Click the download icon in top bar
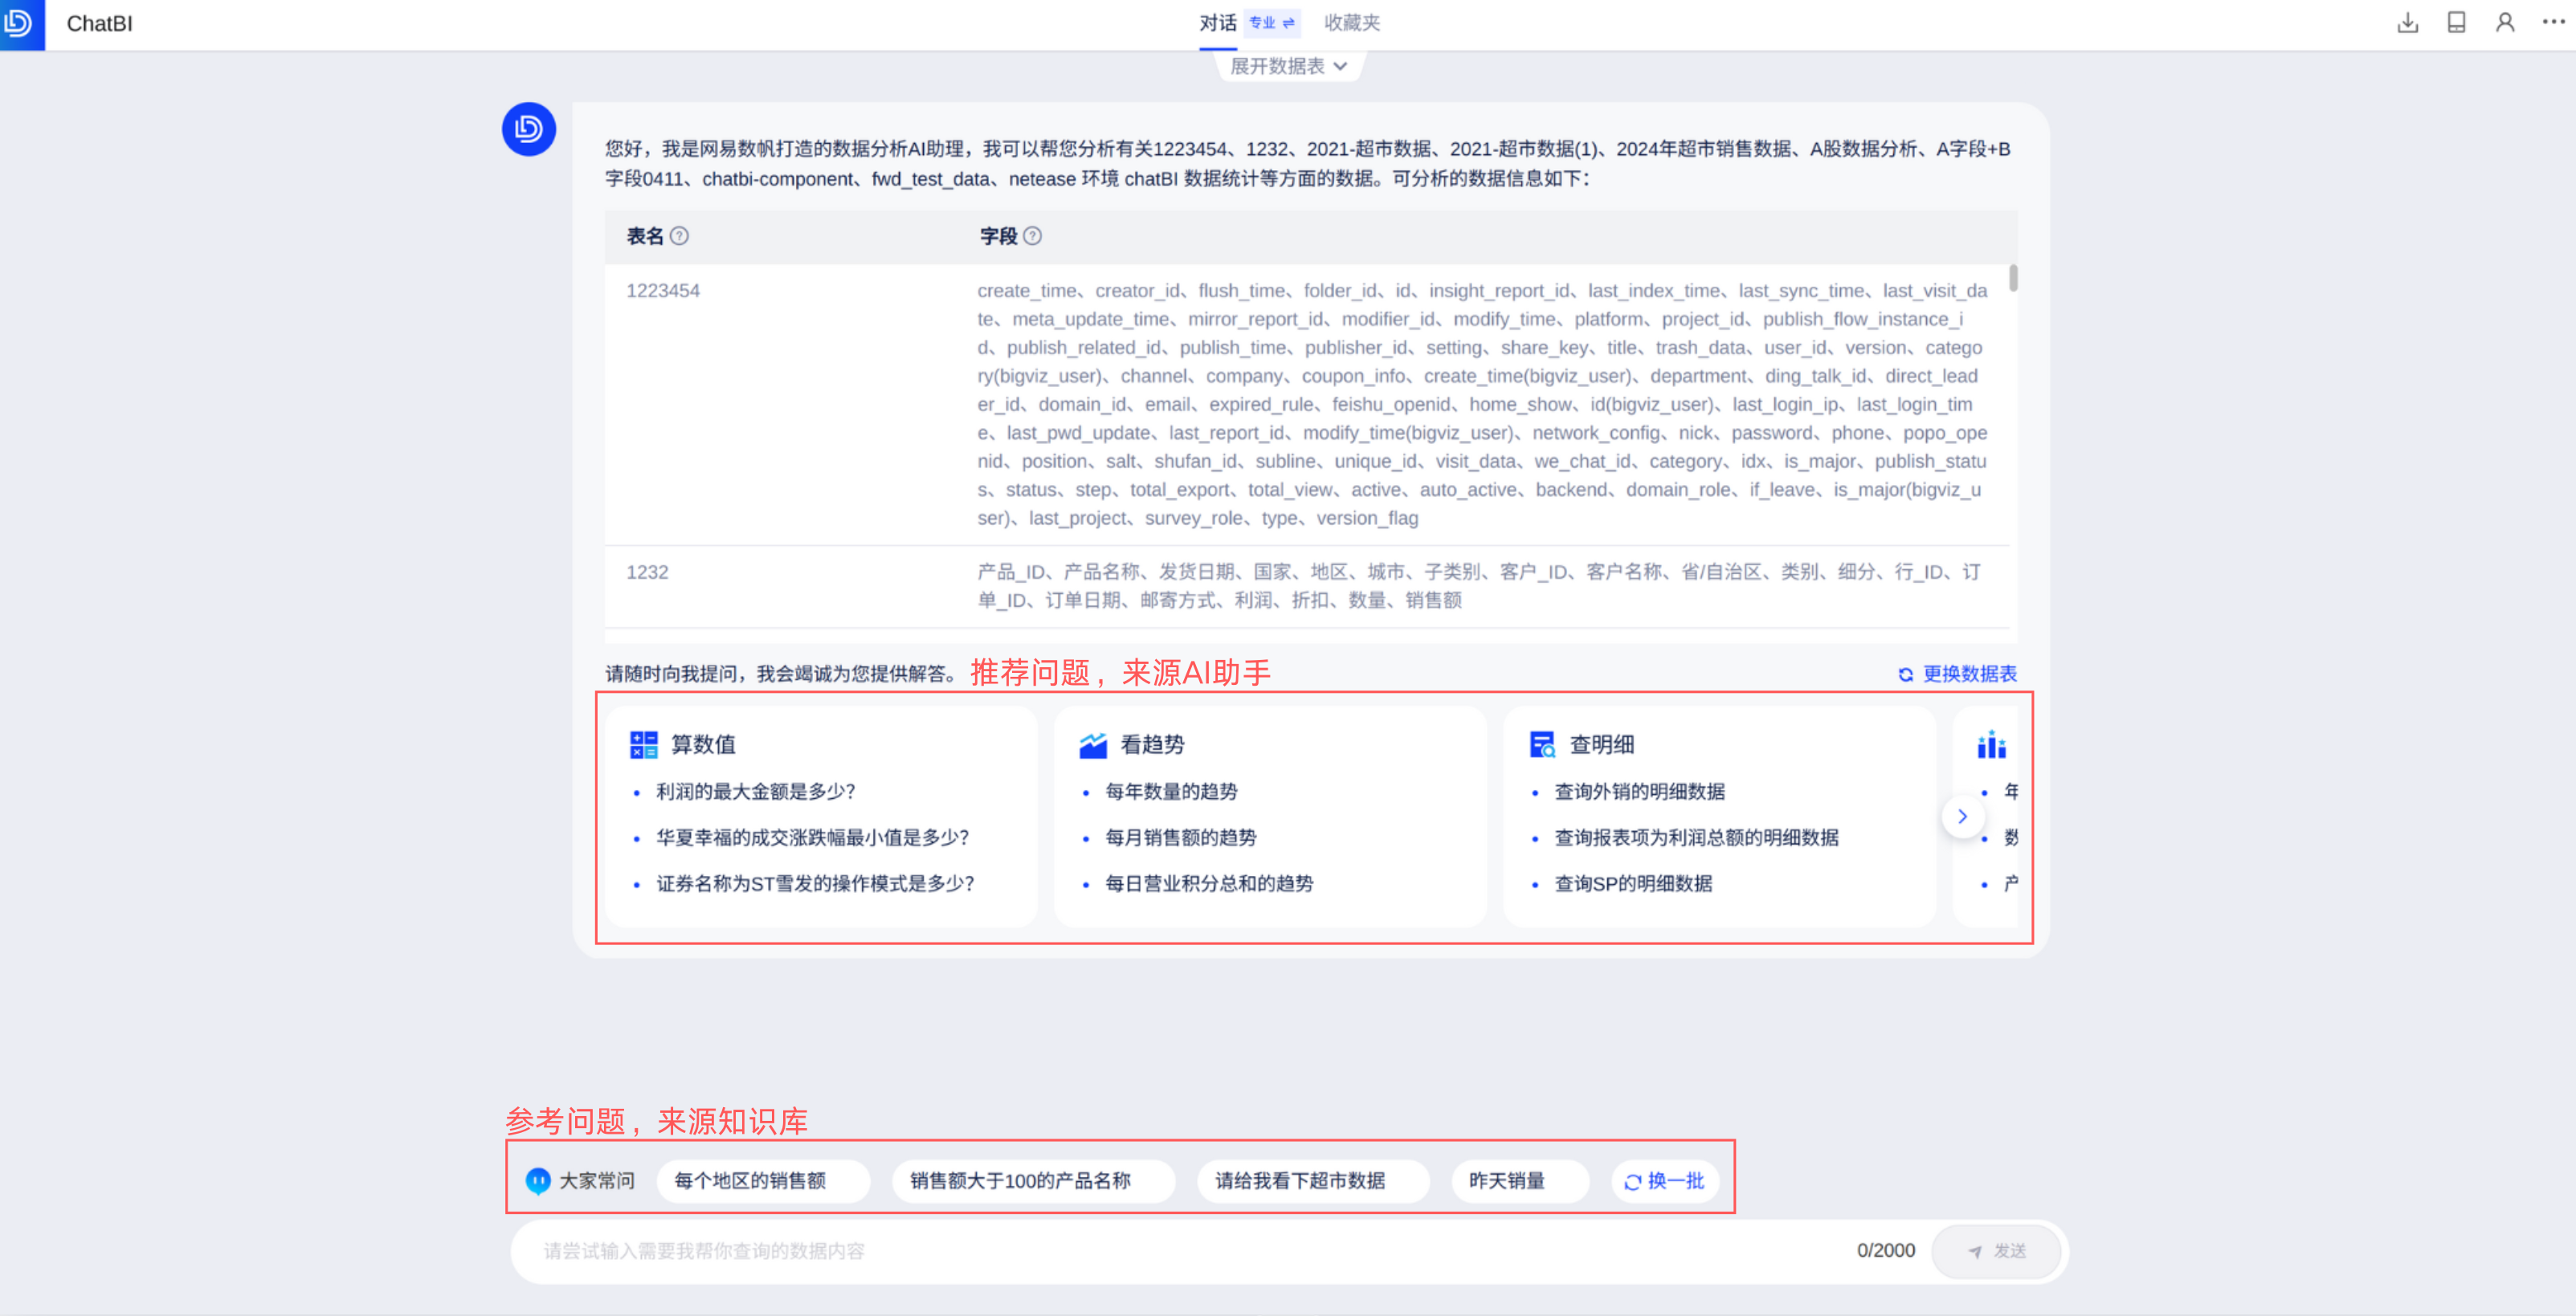 click(2407, 23)
